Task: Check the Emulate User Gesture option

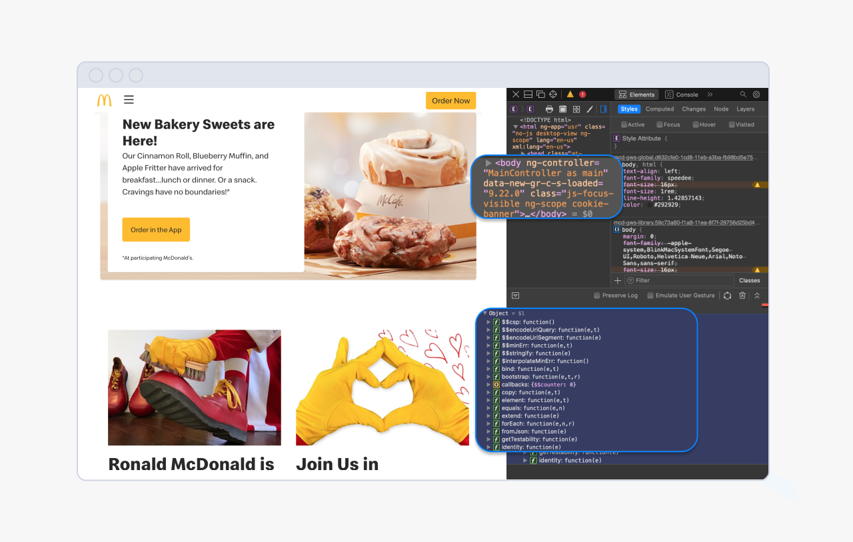Action: pos(650,296)
